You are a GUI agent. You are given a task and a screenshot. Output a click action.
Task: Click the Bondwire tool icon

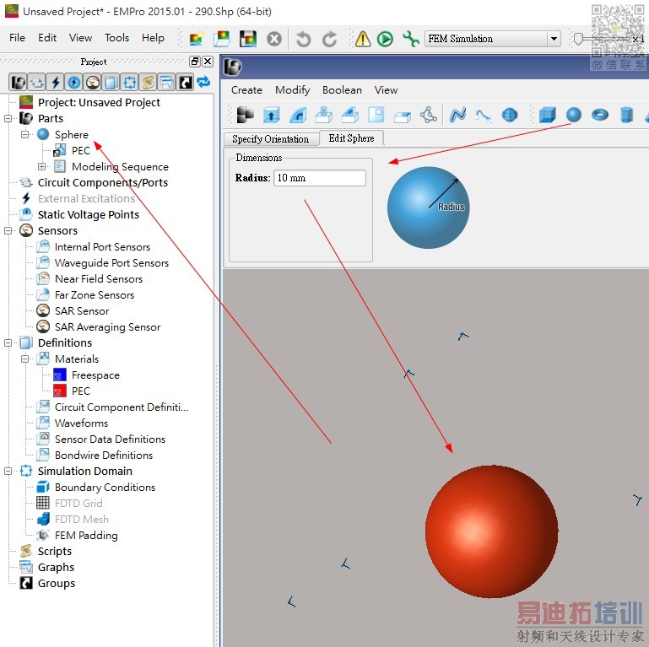[483, 116]
